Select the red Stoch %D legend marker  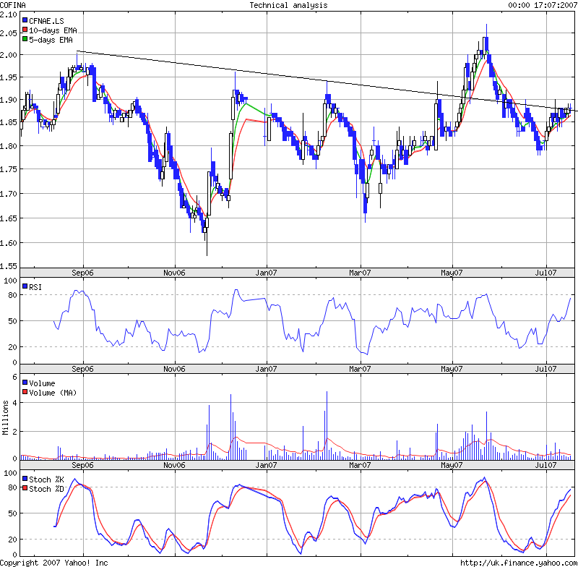pyautogui.click(x=25, y=489)
